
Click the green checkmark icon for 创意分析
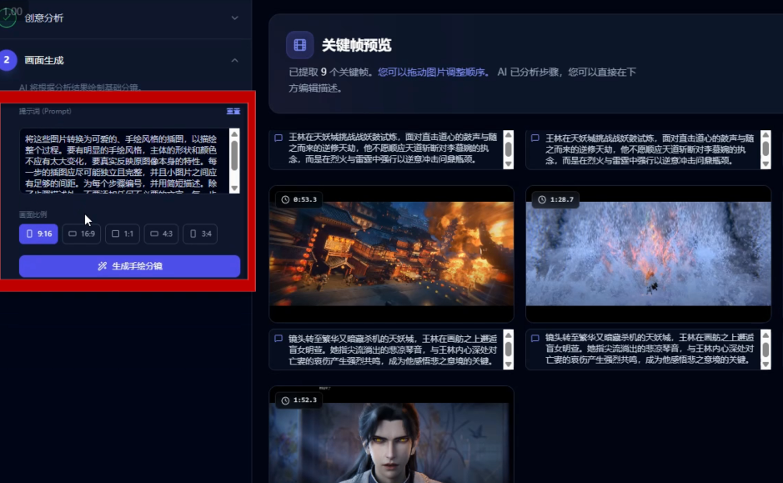tap(8, 18)
